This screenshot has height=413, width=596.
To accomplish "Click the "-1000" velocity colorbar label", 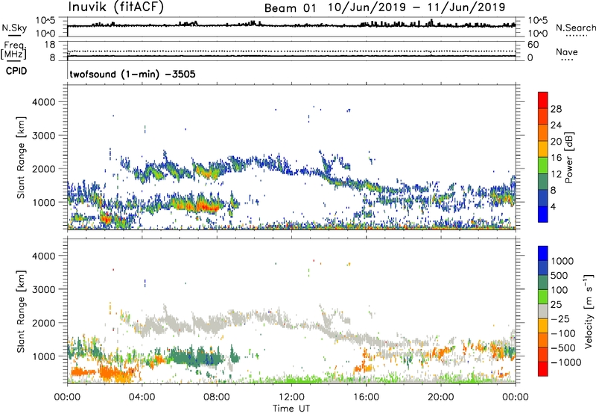I will coord(566,362).
